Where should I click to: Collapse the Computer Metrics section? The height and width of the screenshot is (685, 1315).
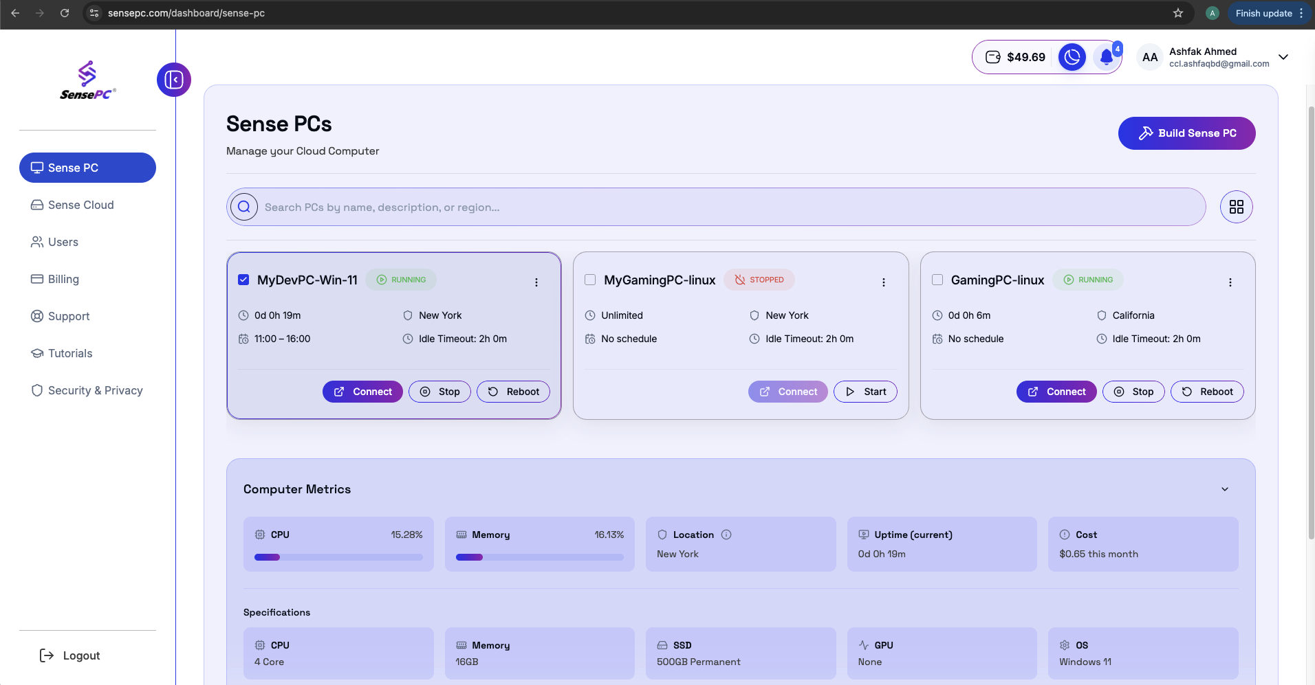1225,489
